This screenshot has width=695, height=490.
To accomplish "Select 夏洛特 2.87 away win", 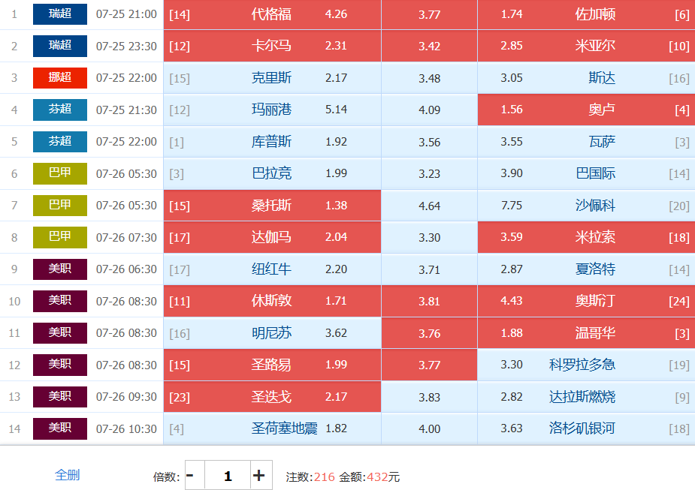I will [x=586, y=269].
